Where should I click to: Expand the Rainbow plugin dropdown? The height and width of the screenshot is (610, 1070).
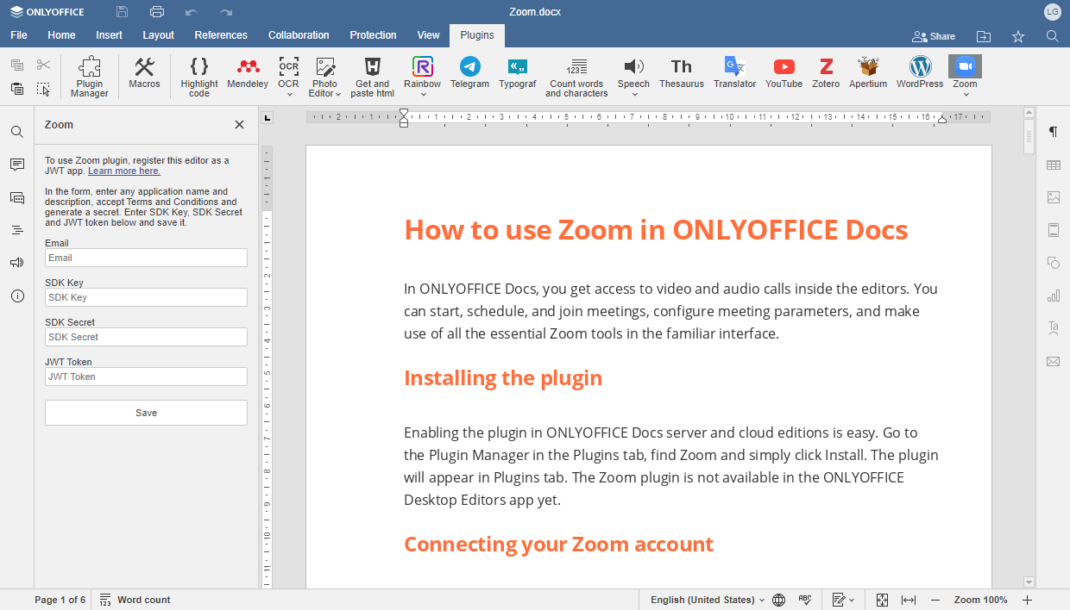coord(423,94)
